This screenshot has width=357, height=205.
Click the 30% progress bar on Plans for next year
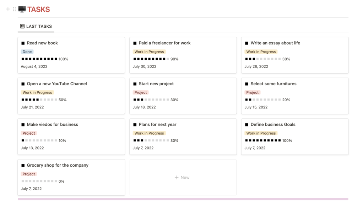pos(151,141)
